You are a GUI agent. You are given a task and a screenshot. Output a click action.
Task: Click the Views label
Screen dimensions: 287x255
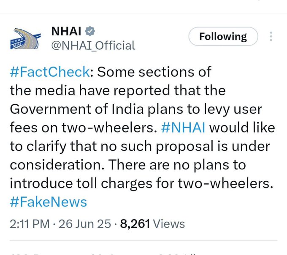click(x=169, y=224)
